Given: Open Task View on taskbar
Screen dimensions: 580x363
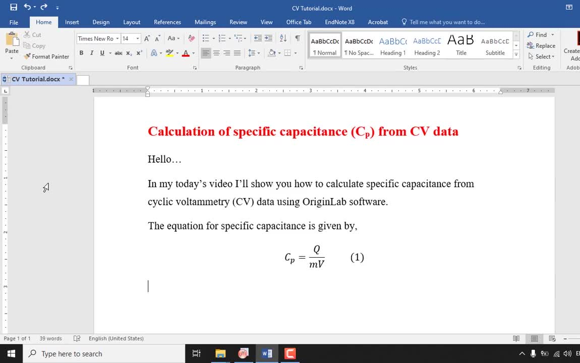Looking at the screenshot, I should 196,354.
